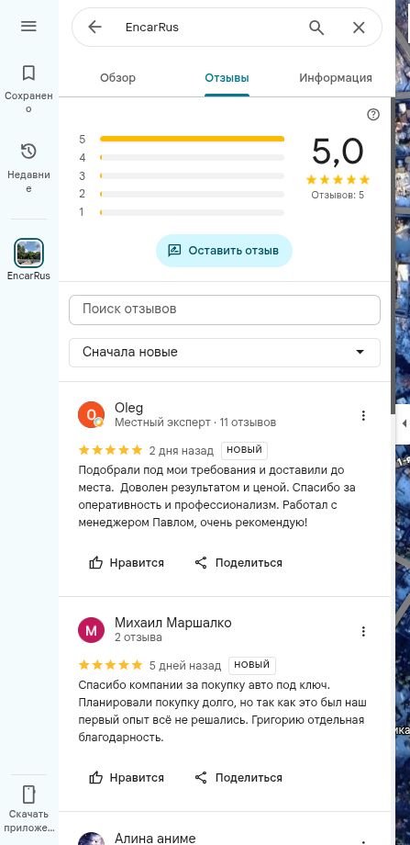Click the help question mark icon
The width and height of the screenshot is (410, 845).
click(x=373, y=114)
